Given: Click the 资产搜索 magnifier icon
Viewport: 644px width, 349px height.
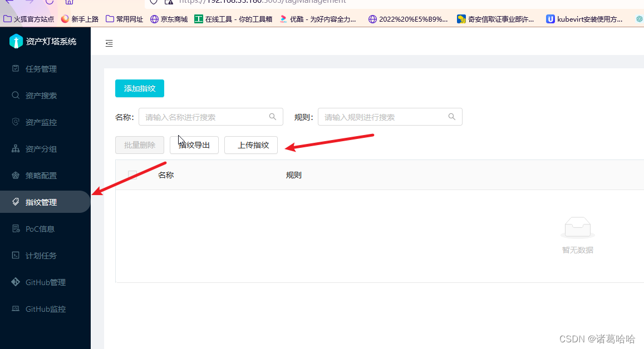Looking at the screenshot, I should pos(16,95).
